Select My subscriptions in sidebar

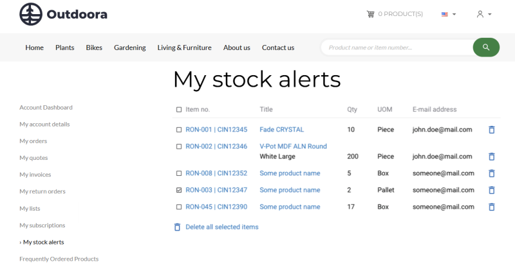(42, 225)
